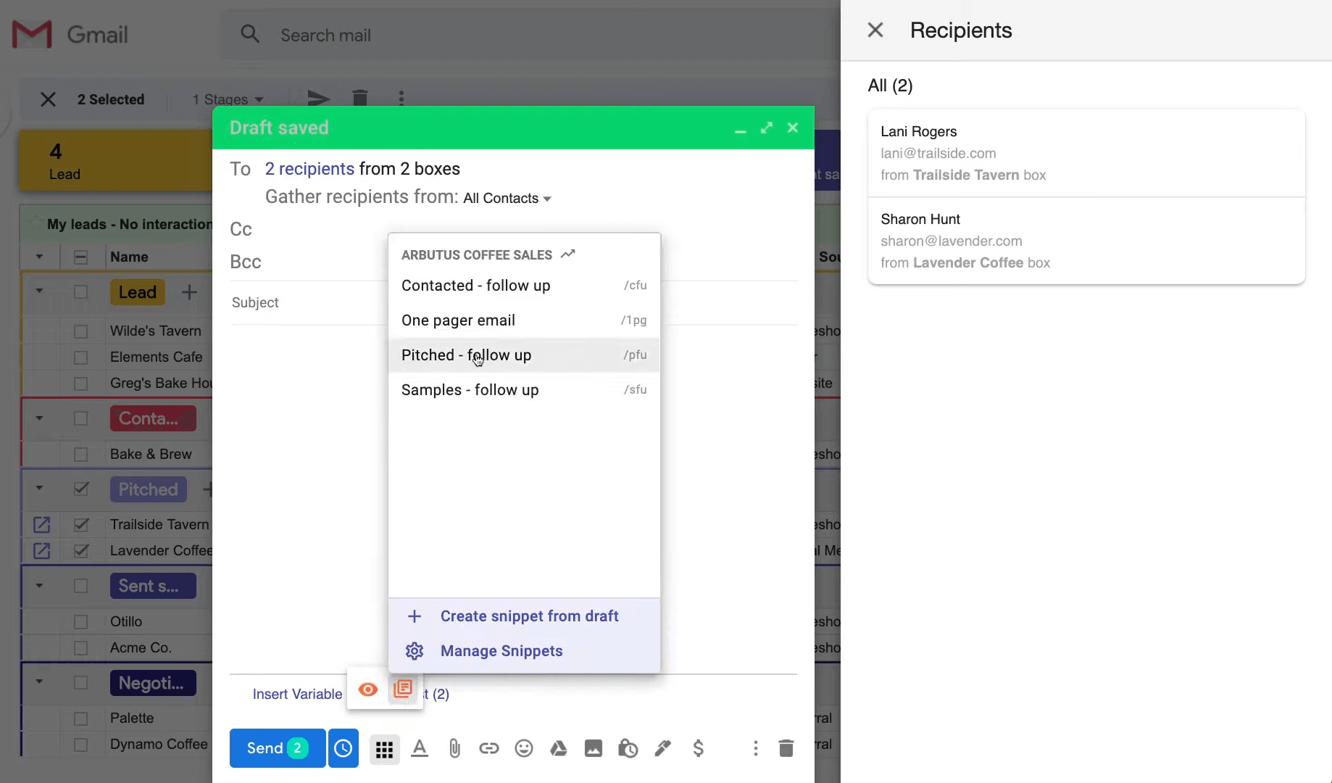Collapse the Contacted stage group
This screenshot has height=783, width=1332.
(x=39, y=418)
